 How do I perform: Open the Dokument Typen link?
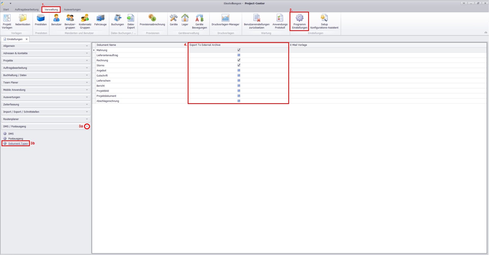(18, 144)
